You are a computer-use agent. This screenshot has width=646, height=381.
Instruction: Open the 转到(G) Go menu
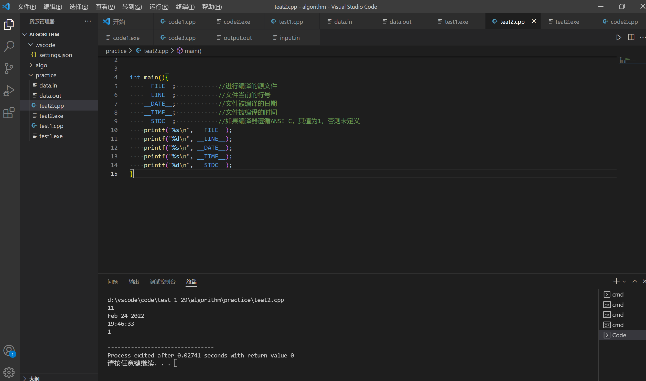[132, 7]
